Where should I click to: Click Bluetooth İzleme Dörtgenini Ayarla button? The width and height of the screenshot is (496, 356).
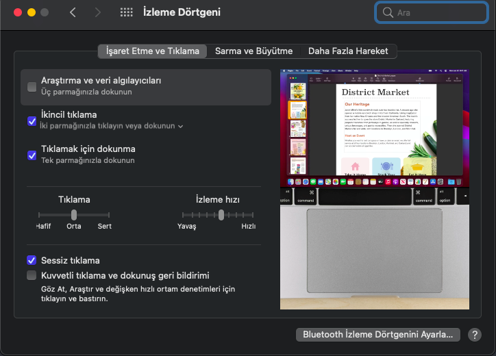pos(377,335)
